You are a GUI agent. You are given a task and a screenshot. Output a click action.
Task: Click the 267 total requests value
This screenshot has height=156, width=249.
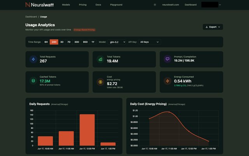(43, 61)
